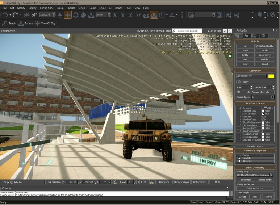Toggle the NoStaticDecals checkbox
The height and width of the screenshot is (205, 280).
point(263,137)
